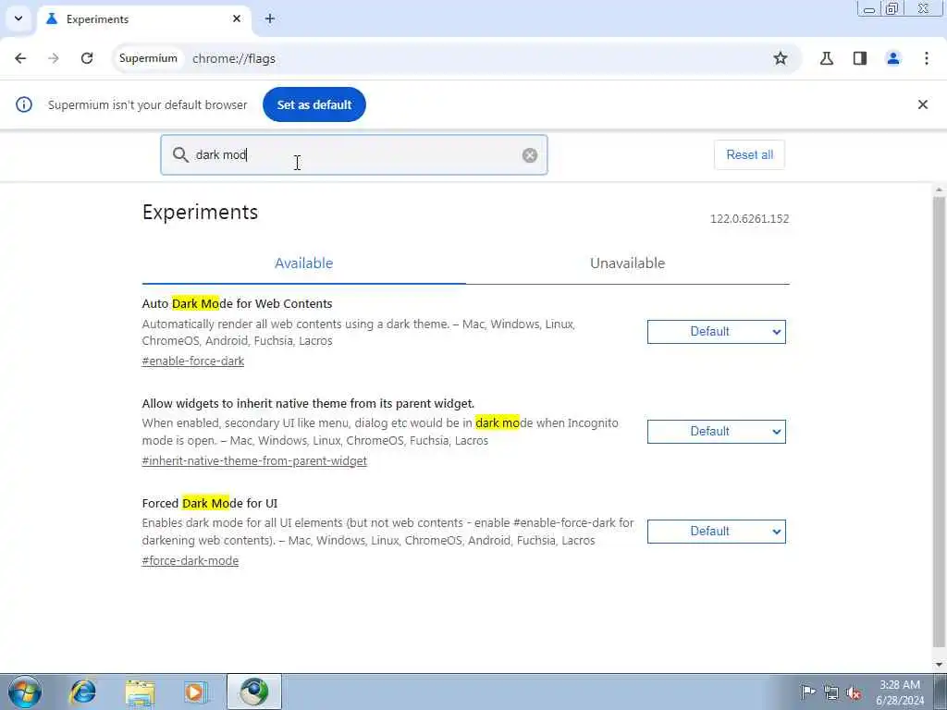Viewport: 947px width, 710px height.
Task: Reload the chrome://flags page
Action: (87, 58)
